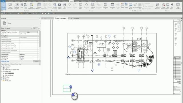The height and width of the screenshot is (103, 183).
Task: Open Plan Views tool
Action: click(81, 6)
